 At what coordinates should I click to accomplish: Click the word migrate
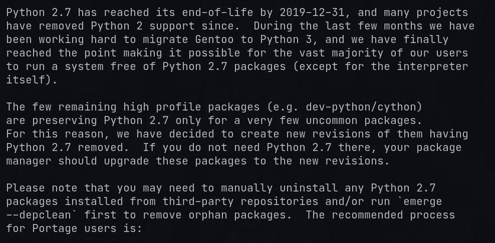[165, 39]
